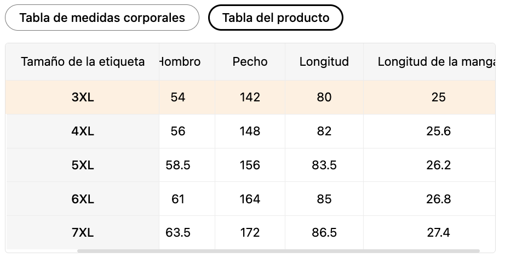
Task: Click the Pecho column header
Action: pyautogui.click(x=250, y=61)
